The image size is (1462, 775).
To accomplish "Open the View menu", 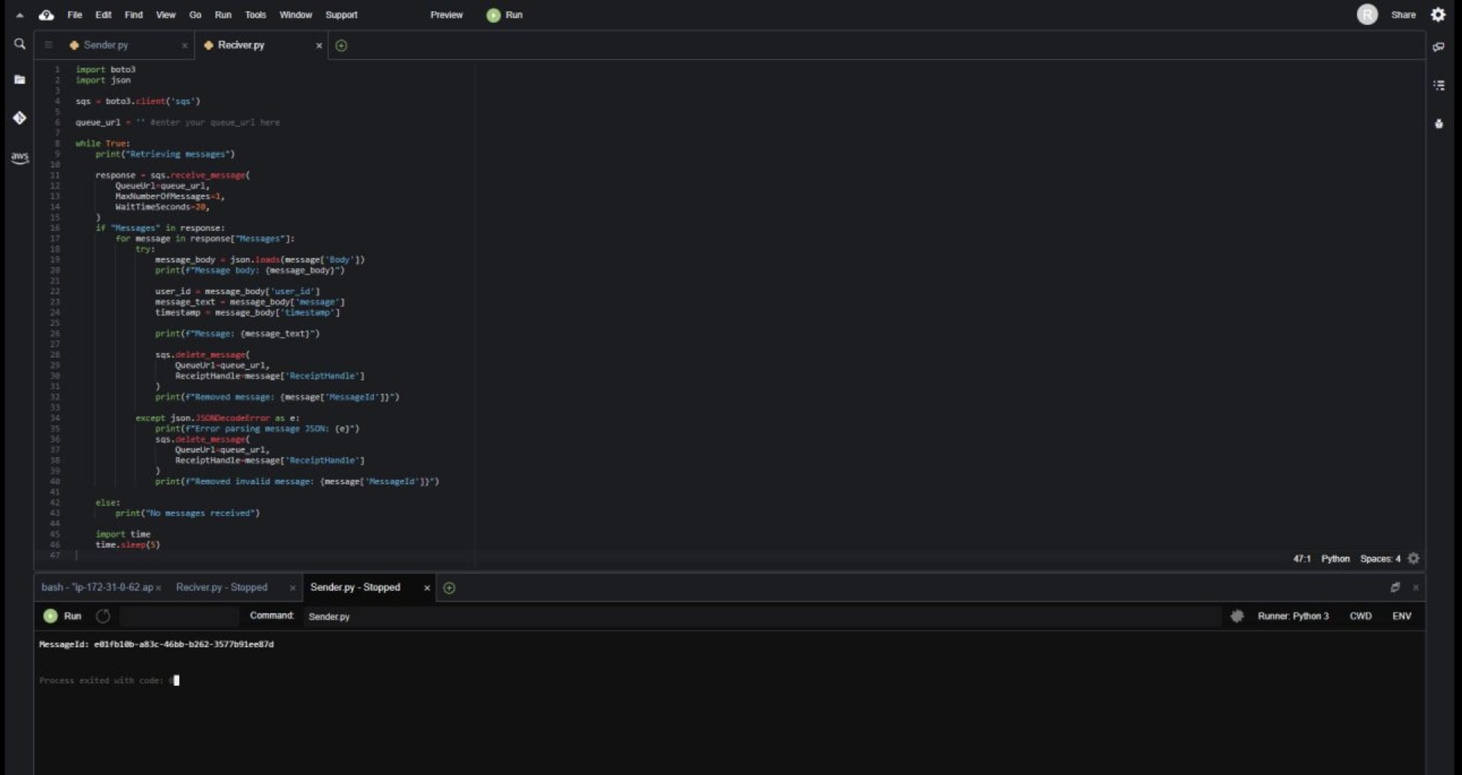I will click(166, 15).
